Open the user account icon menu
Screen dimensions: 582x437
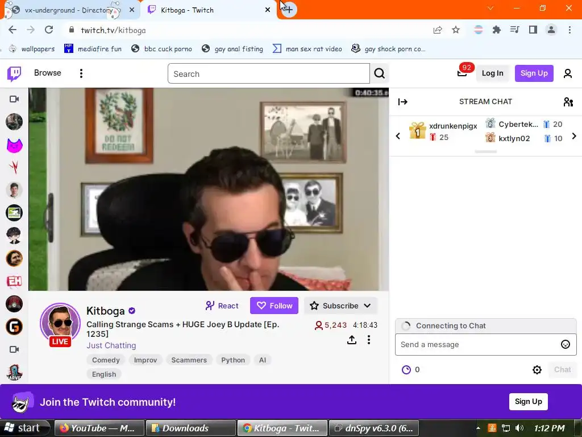(568, 73)
